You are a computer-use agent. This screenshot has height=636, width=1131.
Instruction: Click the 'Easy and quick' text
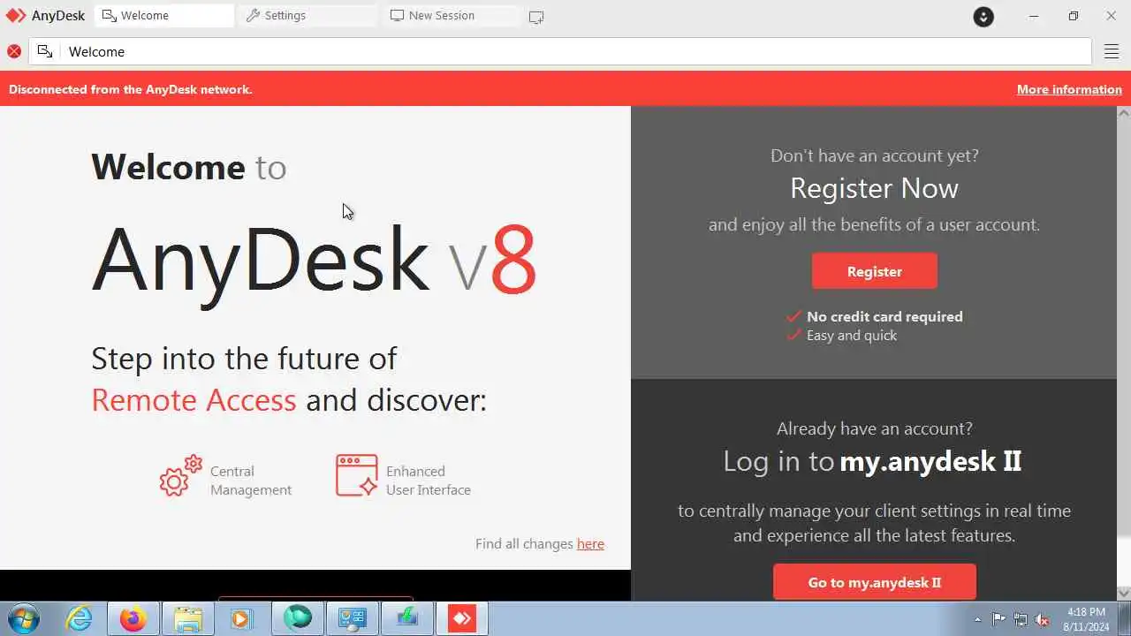[x=852, y=336]
